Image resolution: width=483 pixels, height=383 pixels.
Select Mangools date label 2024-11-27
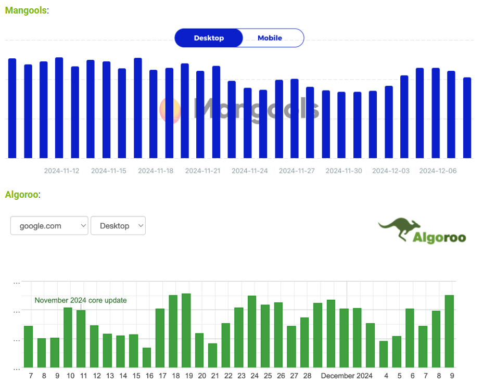(297, 171)
